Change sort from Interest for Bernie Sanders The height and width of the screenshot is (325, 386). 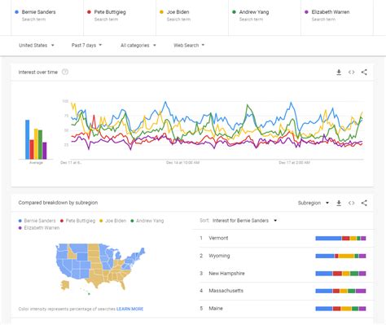(x=244, y=221)
